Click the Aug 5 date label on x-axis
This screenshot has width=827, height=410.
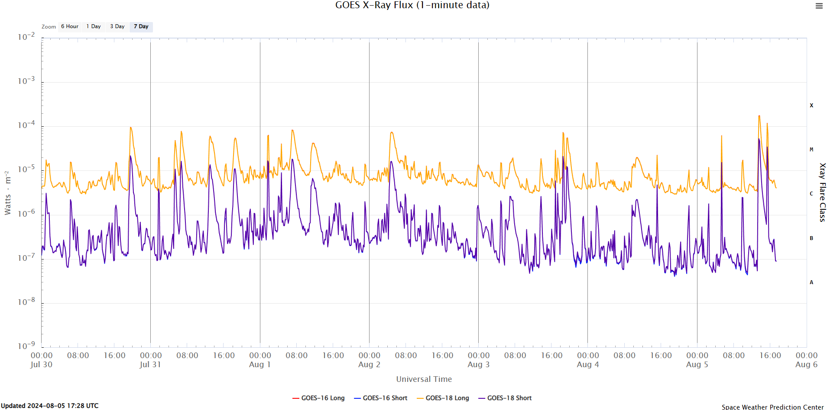[697, 364]
